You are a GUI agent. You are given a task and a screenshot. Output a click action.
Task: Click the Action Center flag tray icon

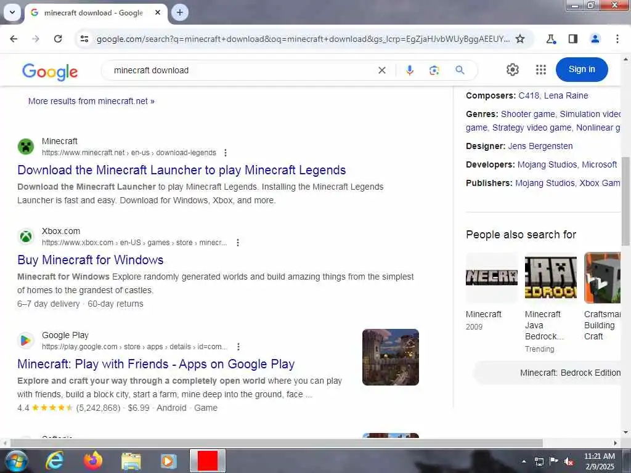(554, 461)
